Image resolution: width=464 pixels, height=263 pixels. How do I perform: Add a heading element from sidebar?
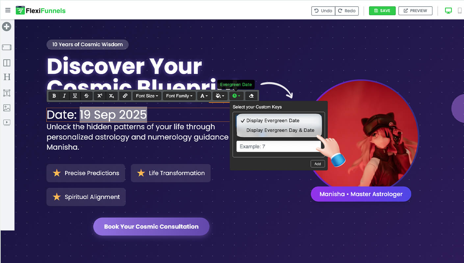(7, 77)
